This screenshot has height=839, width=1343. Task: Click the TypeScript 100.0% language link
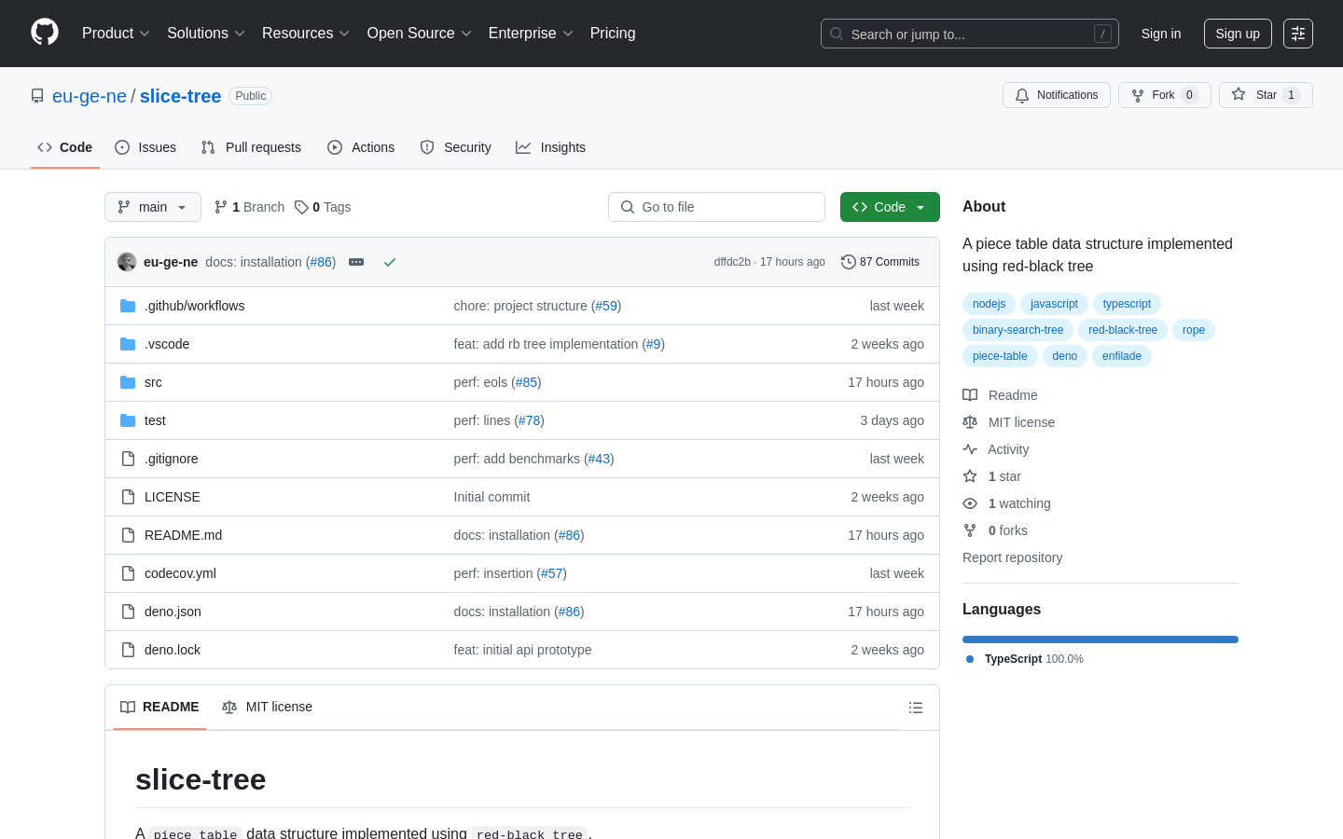1025,659
